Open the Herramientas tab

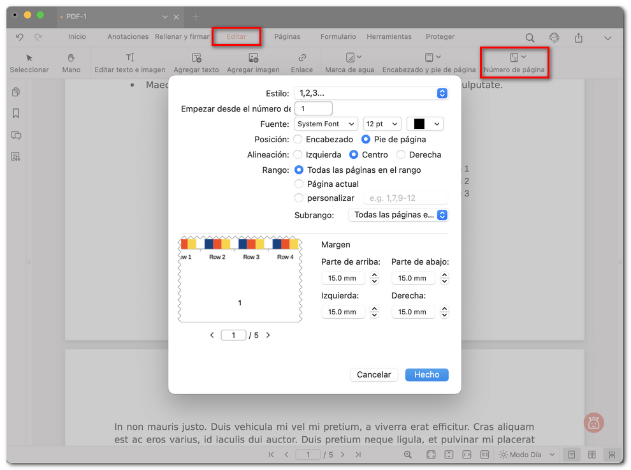point(389,37)
